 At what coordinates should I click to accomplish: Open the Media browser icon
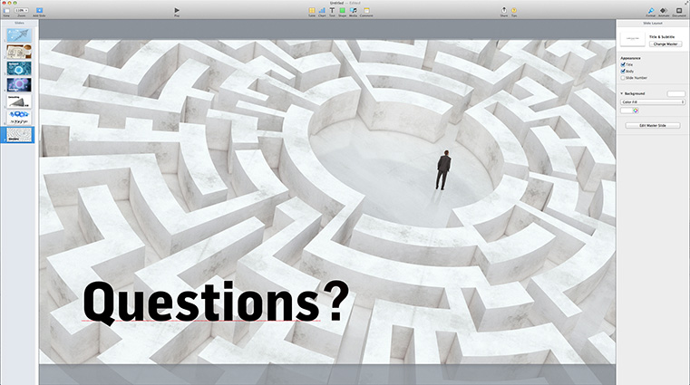tap(353, 10)
